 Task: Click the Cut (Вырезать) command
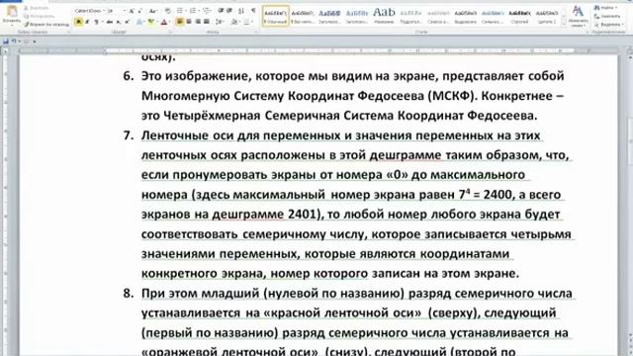point(38,8)
